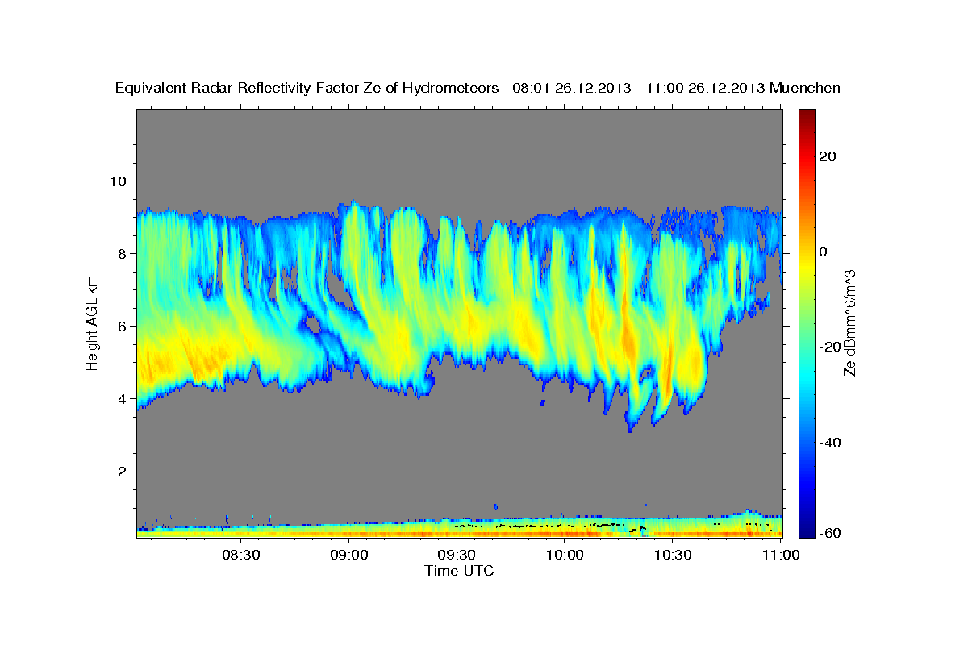Viewport: 968px width, 645px height.
Task: Click the colorbar value 0
Action: point(822,252)
